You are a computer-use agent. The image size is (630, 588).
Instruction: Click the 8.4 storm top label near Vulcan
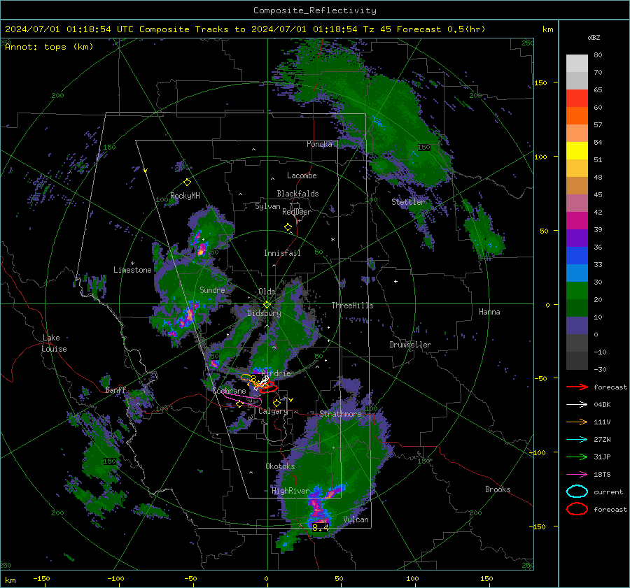pos(320,527)
